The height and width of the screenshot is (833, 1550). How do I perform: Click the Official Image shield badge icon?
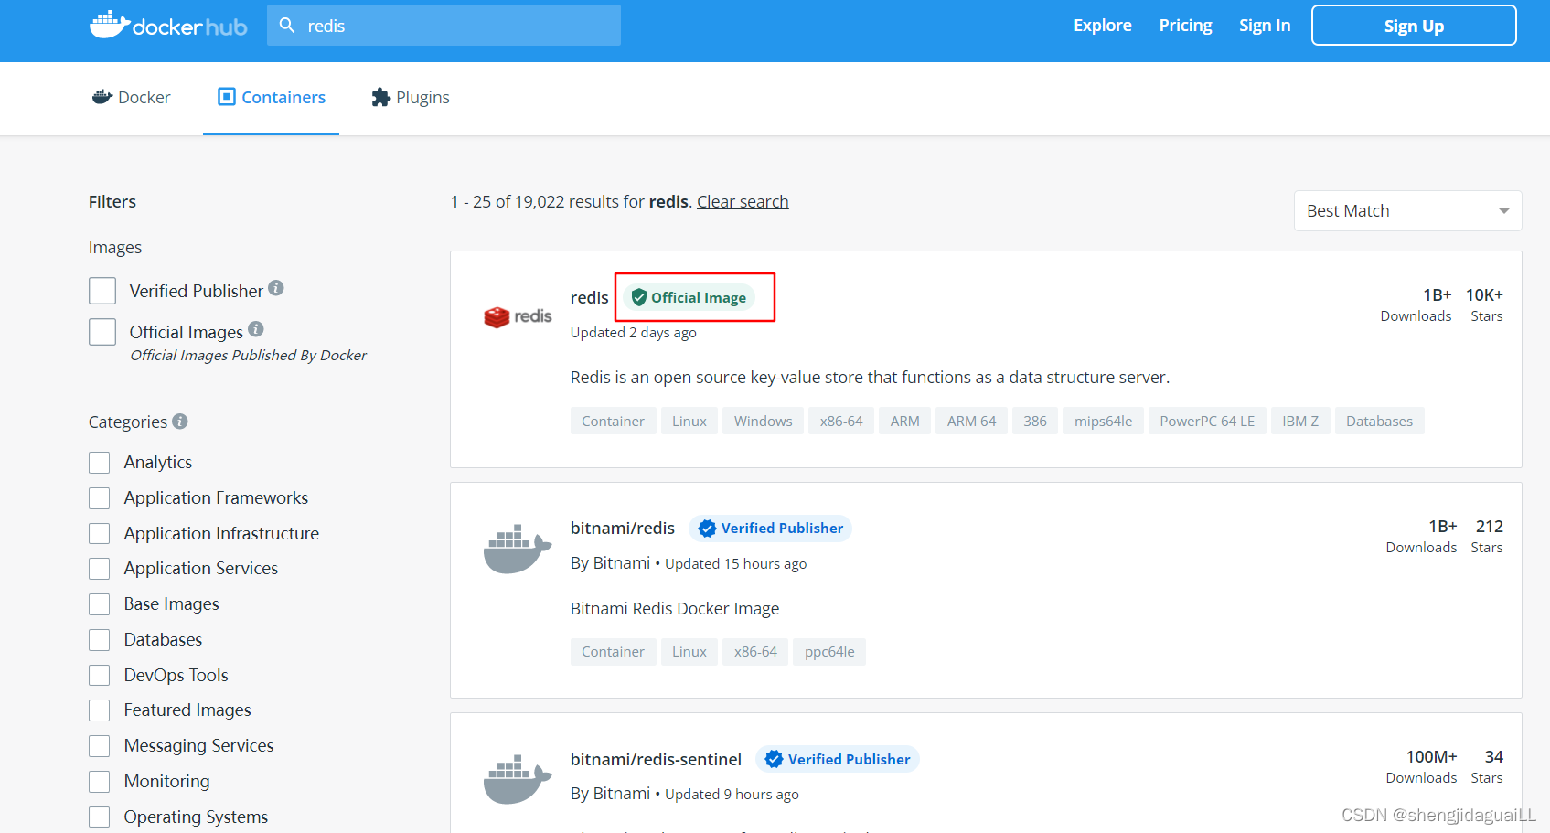(639, 297)
